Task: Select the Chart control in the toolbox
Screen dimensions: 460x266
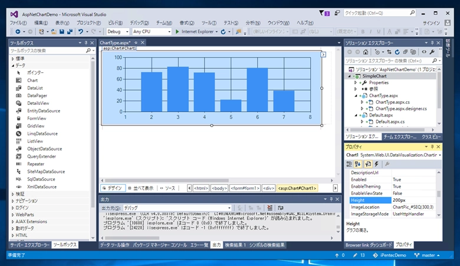Action: click(x=32, y=81)
